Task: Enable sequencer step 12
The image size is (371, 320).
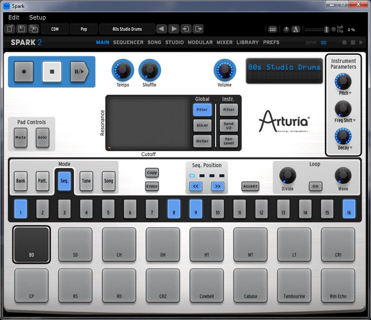Action: click(261, 209)
